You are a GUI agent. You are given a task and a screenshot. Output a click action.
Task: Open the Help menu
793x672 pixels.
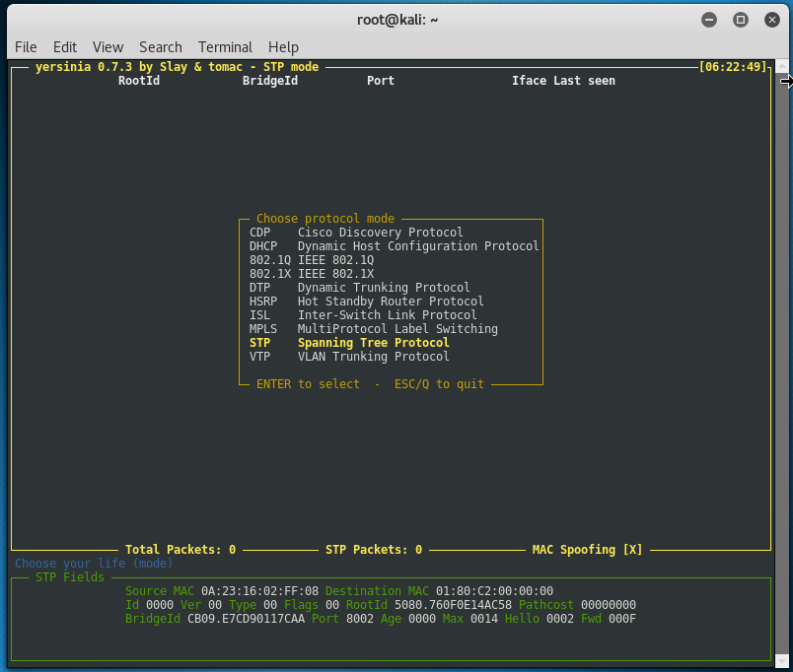pos(283,47)
